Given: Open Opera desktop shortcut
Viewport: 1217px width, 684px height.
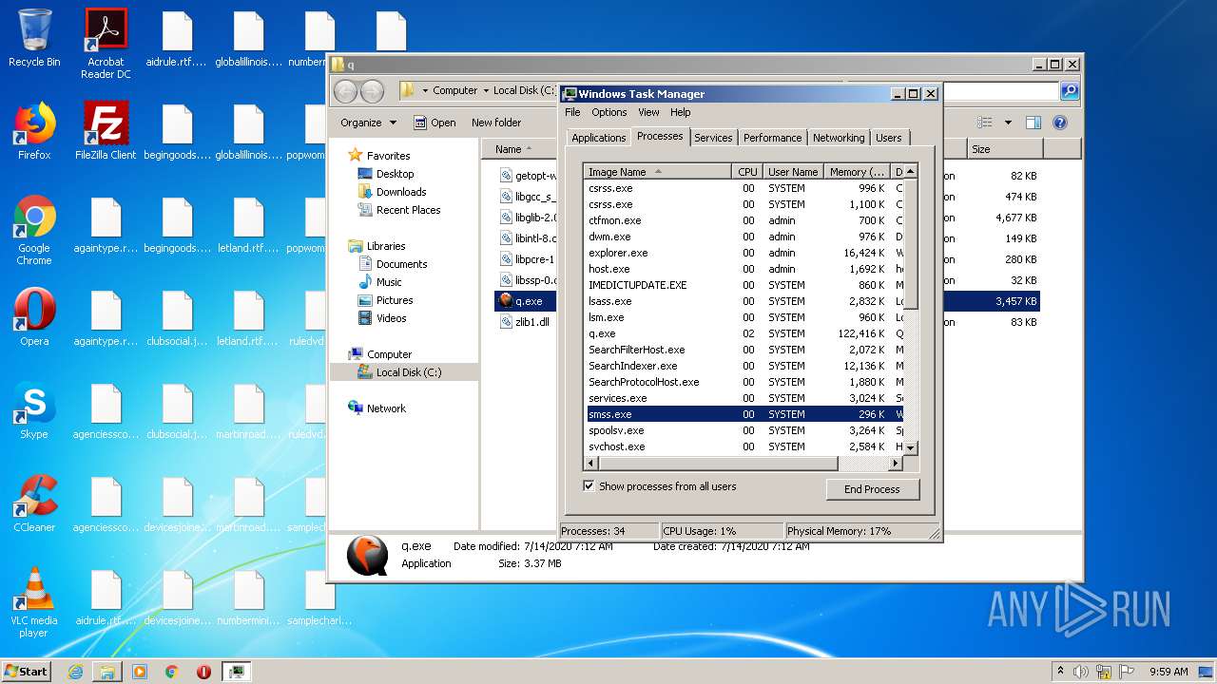Looking at the screenshot, I should click(x=34, y=317).
